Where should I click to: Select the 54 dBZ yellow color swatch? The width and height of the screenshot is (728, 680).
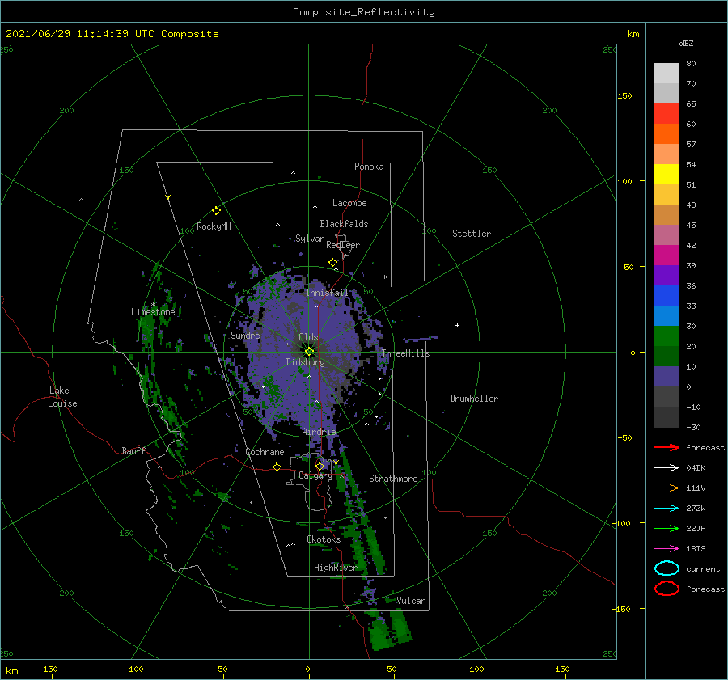[667, 174]
